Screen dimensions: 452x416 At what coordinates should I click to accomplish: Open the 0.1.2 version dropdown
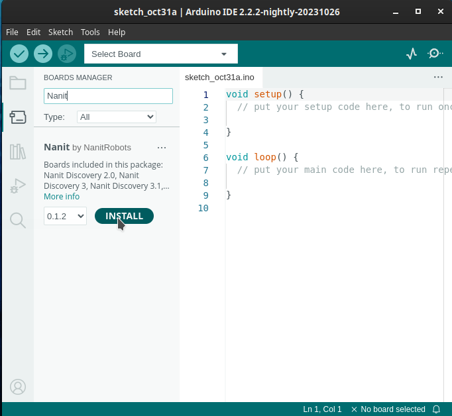(x=65, y=216)
